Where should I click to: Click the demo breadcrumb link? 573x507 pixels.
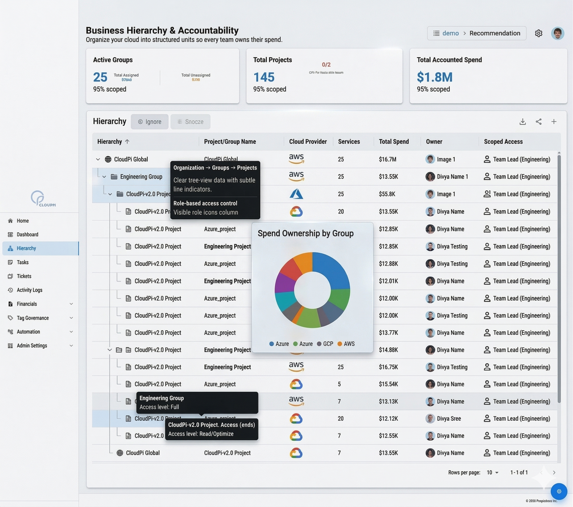coord(450,33)
